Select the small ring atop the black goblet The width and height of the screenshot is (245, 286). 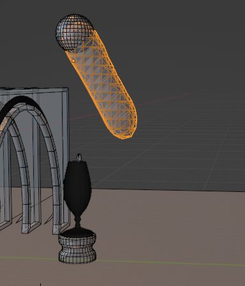(79, 158)
